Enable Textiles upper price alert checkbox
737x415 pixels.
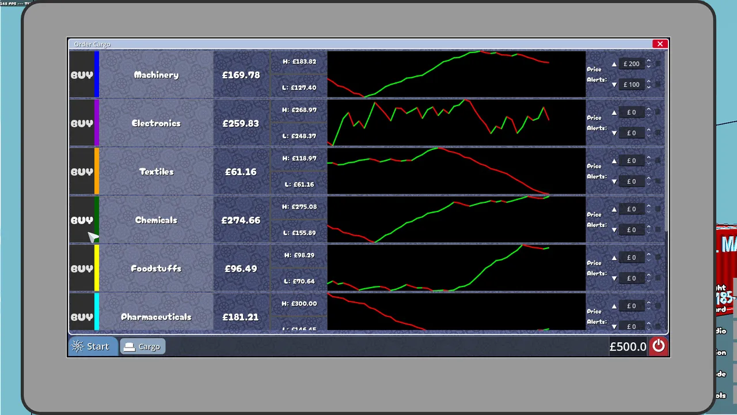[658, 161]
